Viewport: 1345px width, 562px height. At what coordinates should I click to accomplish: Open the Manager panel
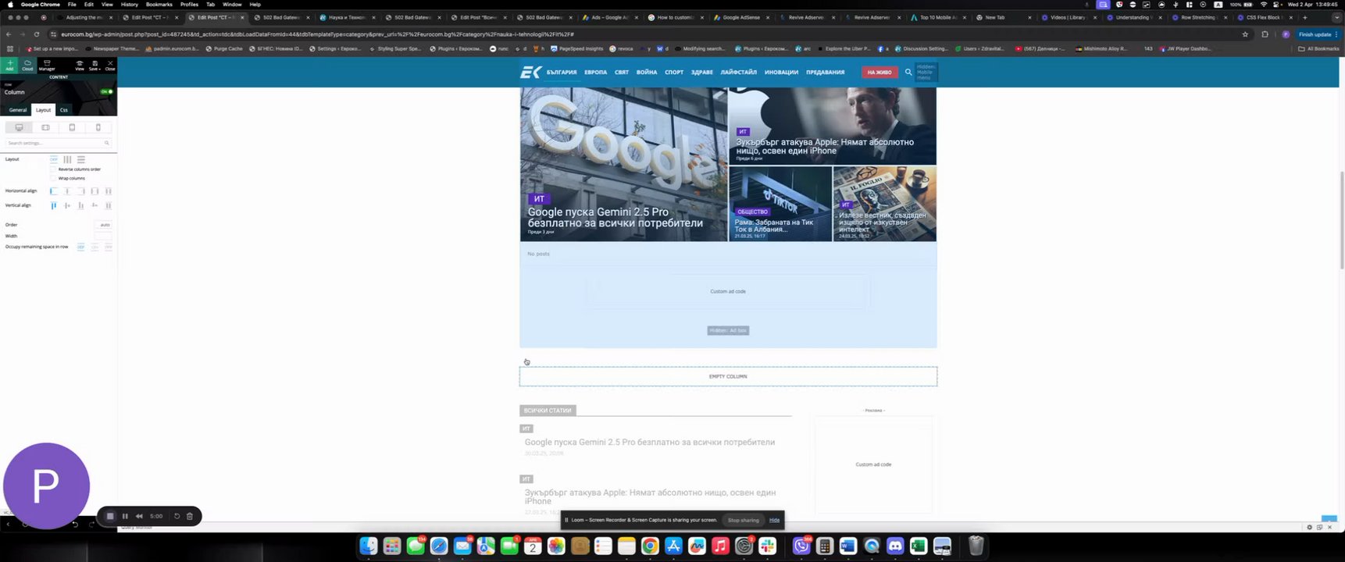pos(47,66)
